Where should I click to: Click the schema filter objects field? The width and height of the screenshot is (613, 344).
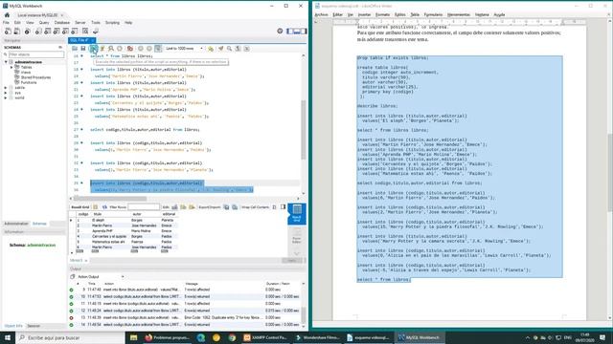point(36,54)
